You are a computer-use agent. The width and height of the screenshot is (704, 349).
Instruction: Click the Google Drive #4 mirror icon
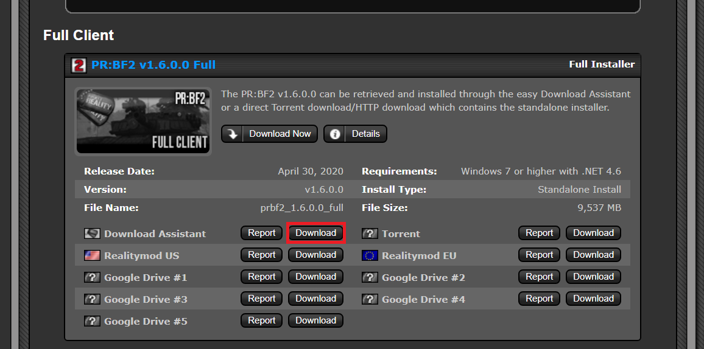(x=370, y=299)
